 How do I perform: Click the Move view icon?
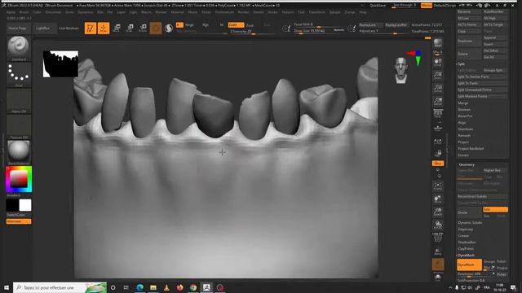(438, 199)
